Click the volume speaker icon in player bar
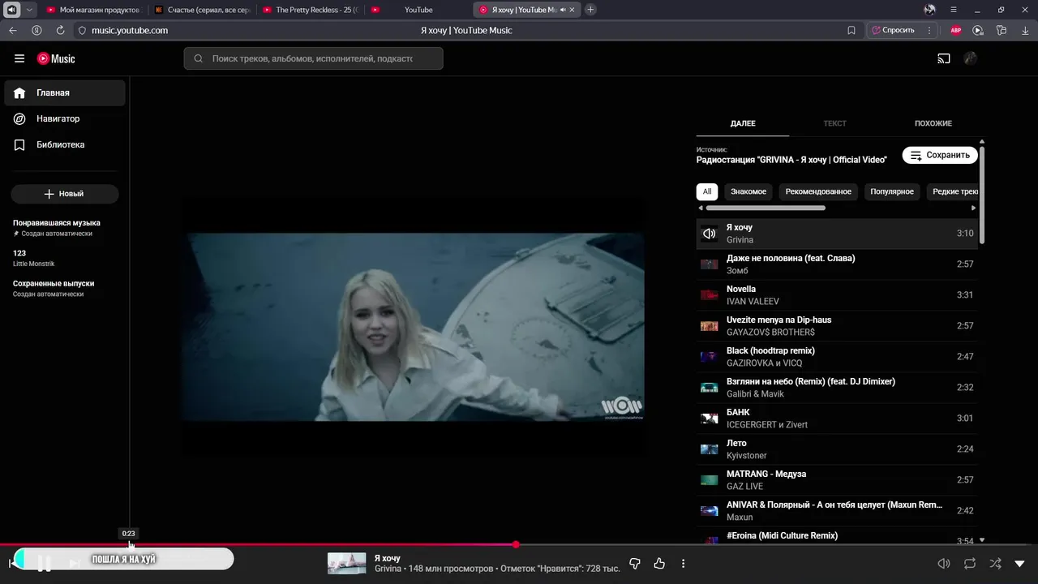This screenshot has width=1038, height=584. (x=944, y=563)
